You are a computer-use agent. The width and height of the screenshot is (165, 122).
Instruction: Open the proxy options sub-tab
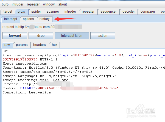coord(28,19)
